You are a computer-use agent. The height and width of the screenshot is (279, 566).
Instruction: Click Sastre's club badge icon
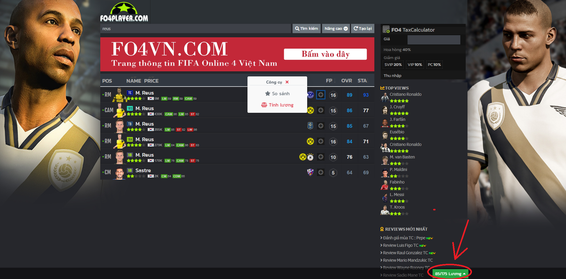tap(310, 172)
